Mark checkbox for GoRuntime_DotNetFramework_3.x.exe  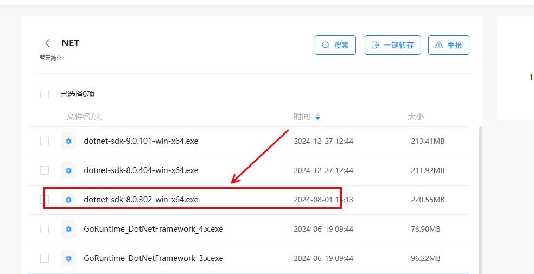(44, 258)
